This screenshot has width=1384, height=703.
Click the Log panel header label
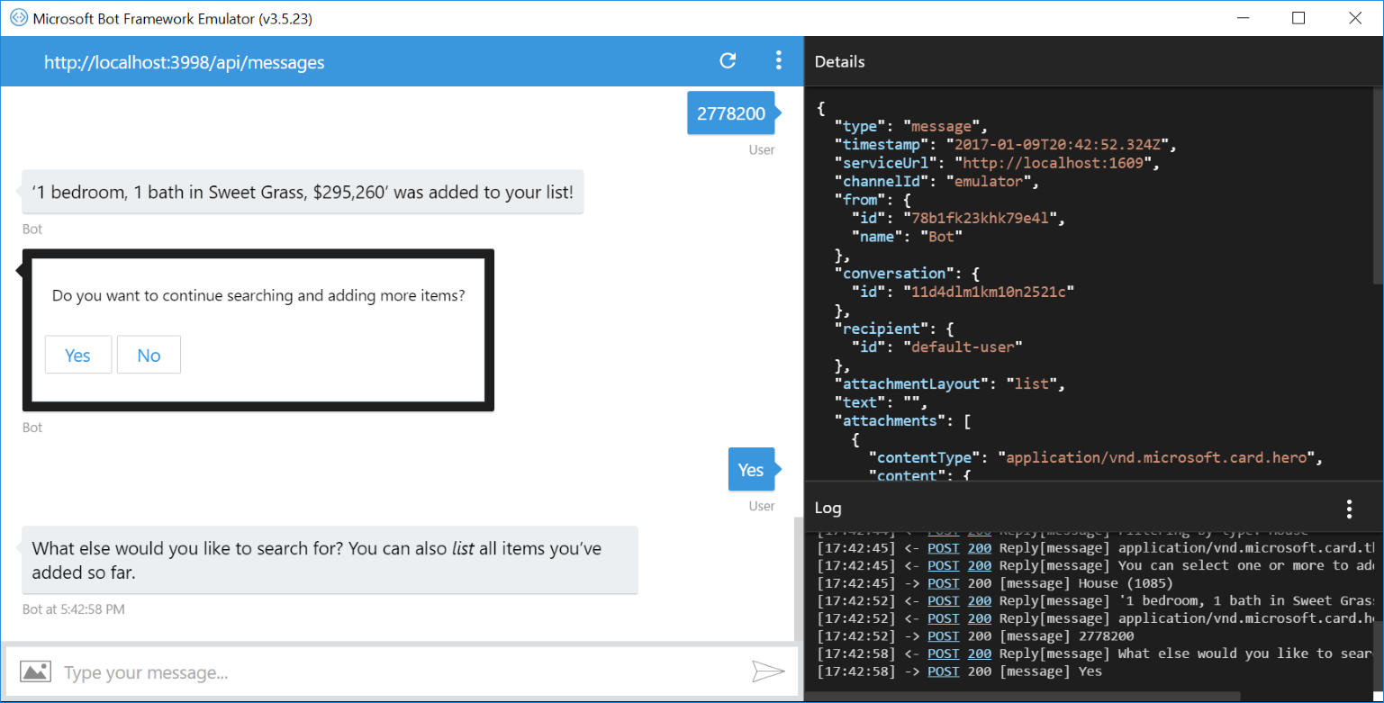point(828,508)
